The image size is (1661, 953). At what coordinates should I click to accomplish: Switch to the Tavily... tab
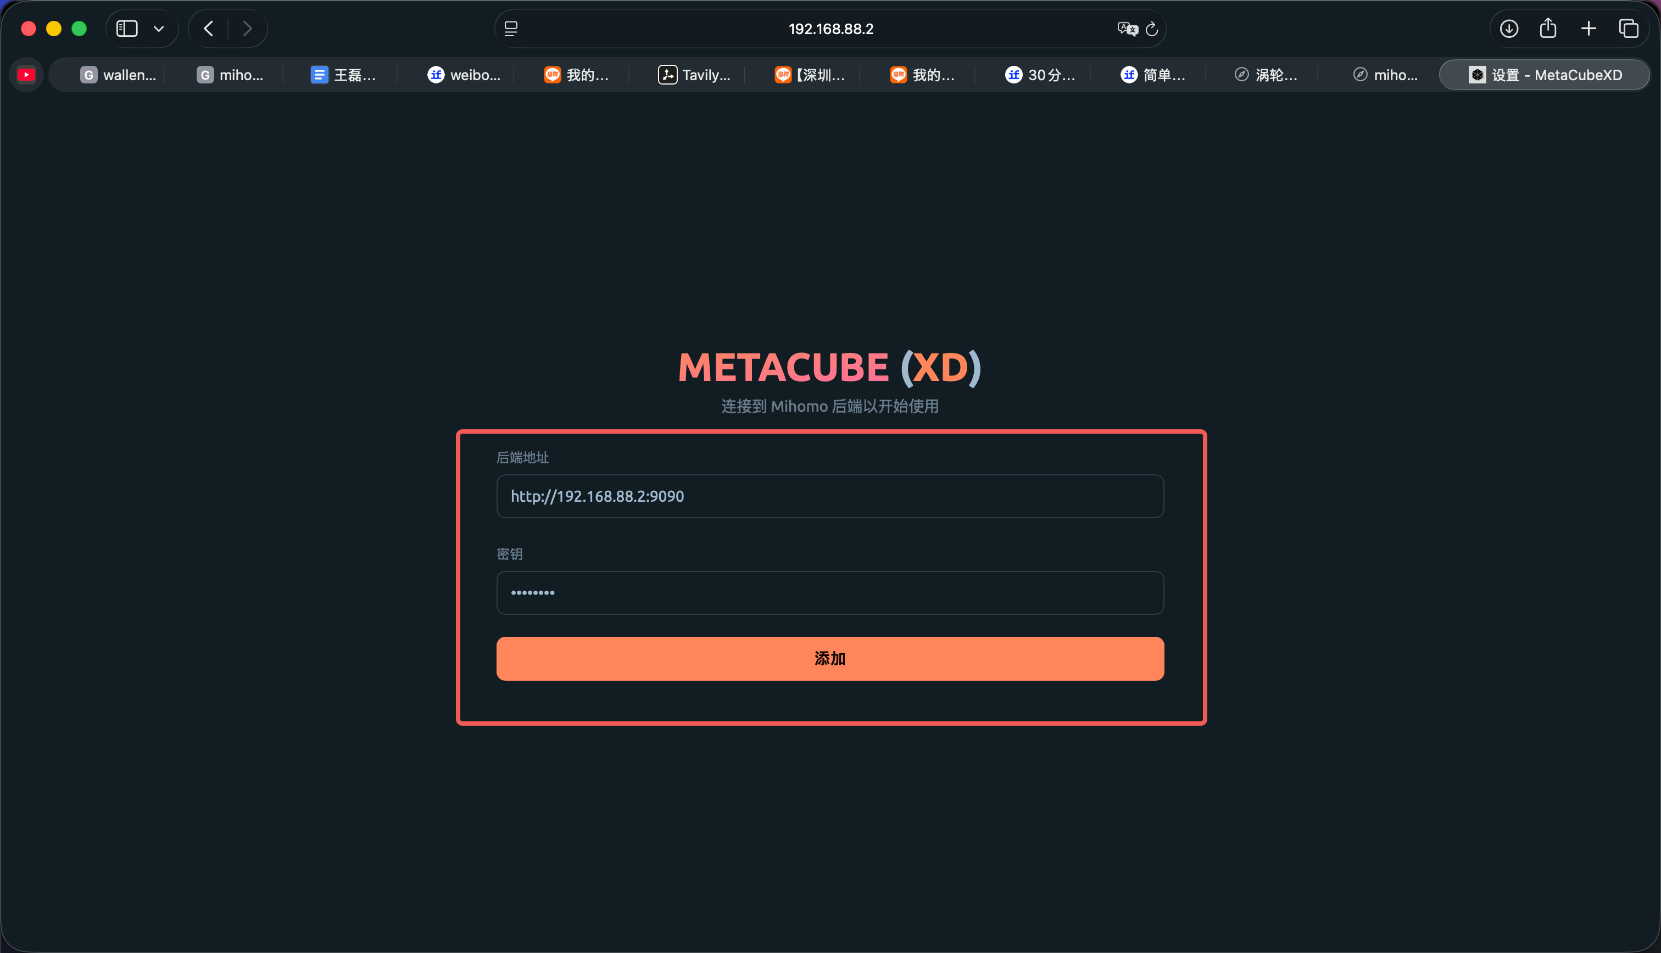point(694,75)
